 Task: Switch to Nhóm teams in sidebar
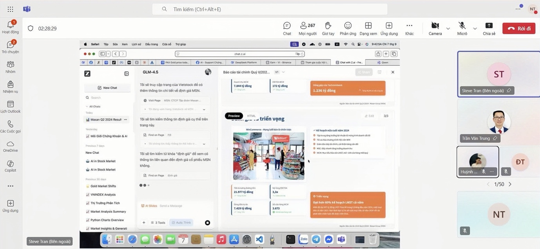pyautogui.click(x=10, y=67)
